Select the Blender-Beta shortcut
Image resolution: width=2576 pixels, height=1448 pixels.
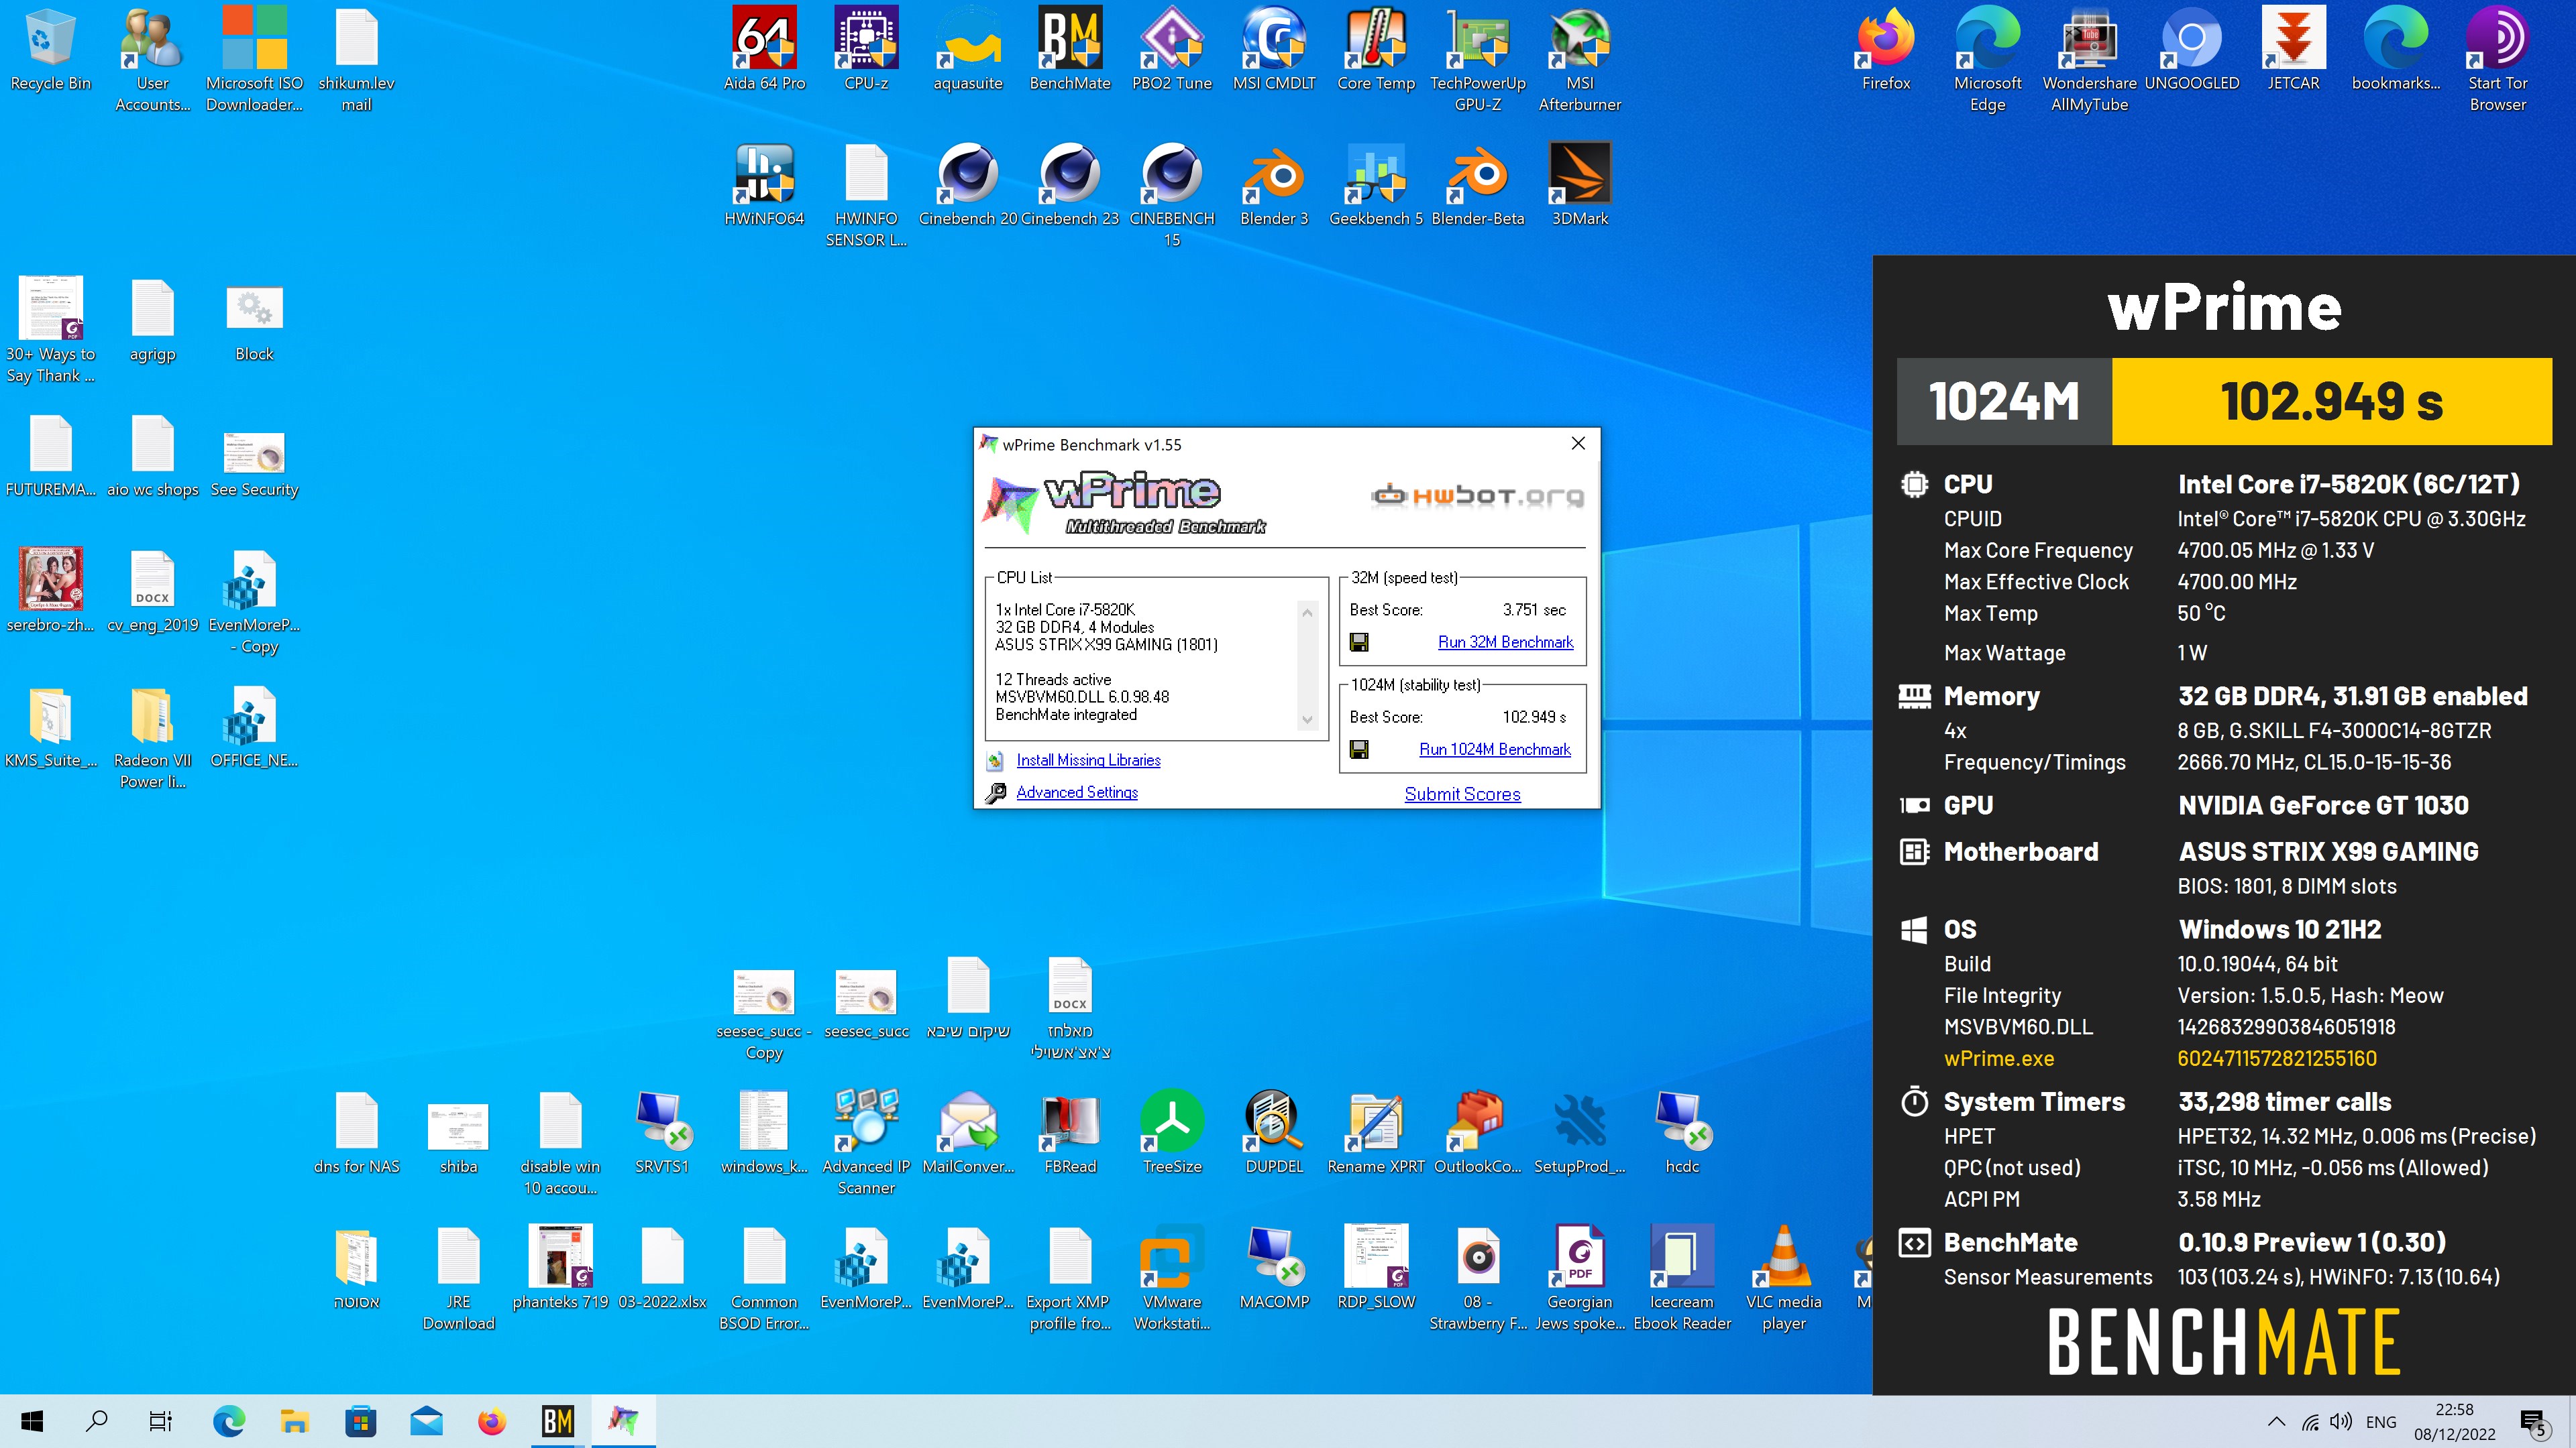point(1478,185)
